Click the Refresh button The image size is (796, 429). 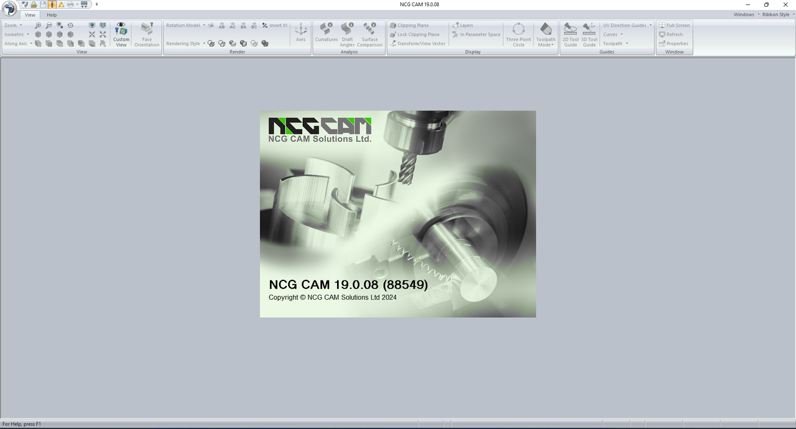(x=671, y=35)
